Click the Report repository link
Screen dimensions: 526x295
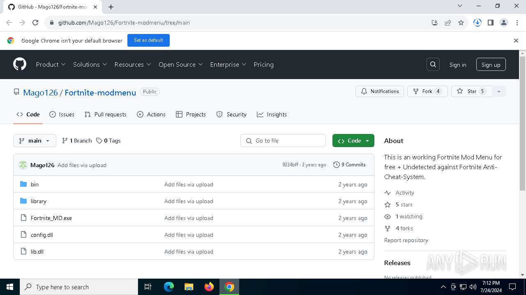coord(406,240)
